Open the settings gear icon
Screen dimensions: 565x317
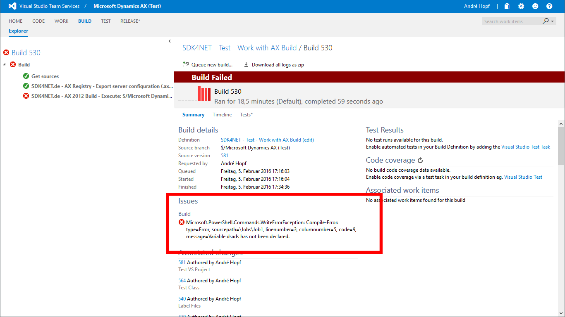pos(521,6)
